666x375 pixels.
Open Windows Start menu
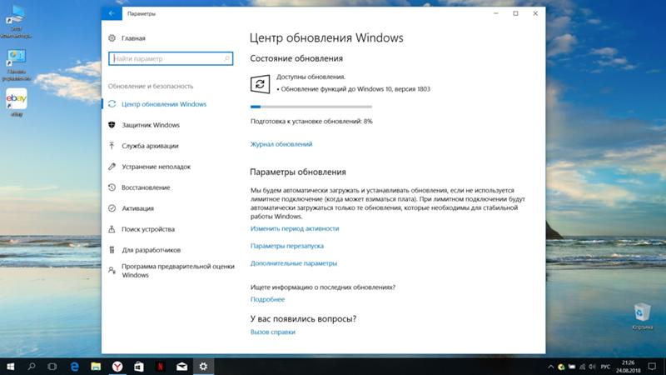pyautogui.click(x=10, y=367)
